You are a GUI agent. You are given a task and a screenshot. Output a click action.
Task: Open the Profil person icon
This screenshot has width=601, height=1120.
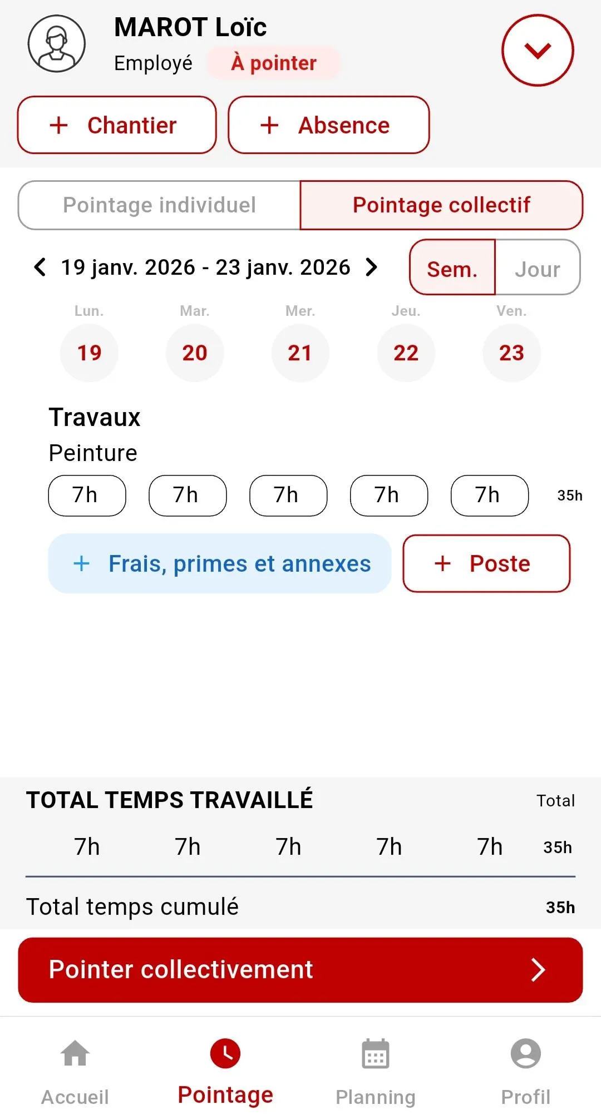pos(526,1053)
